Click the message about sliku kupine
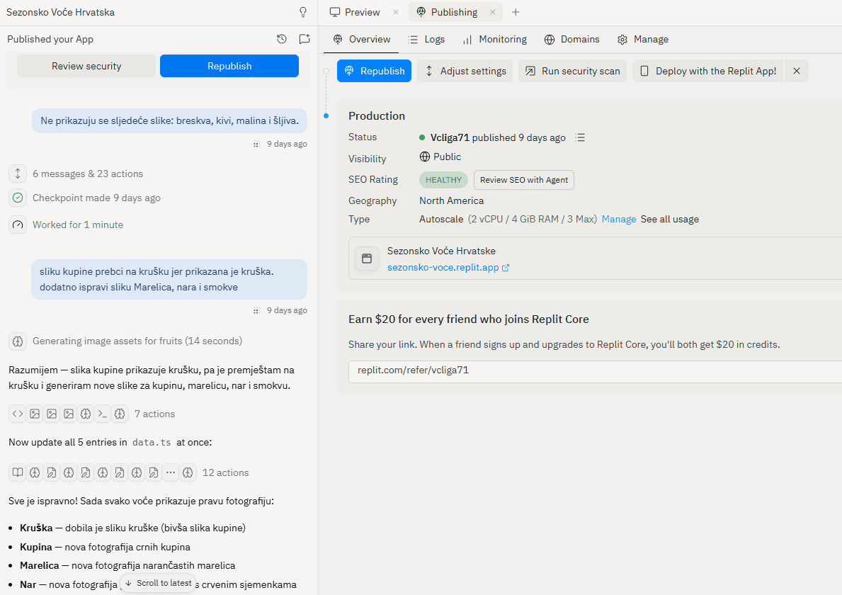The image size is (842, 595). [x=169, y=279]
